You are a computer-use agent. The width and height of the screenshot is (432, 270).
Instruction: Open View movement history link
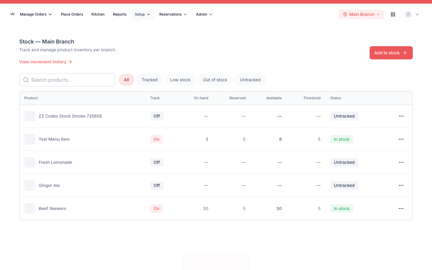(x=46, y=62)
